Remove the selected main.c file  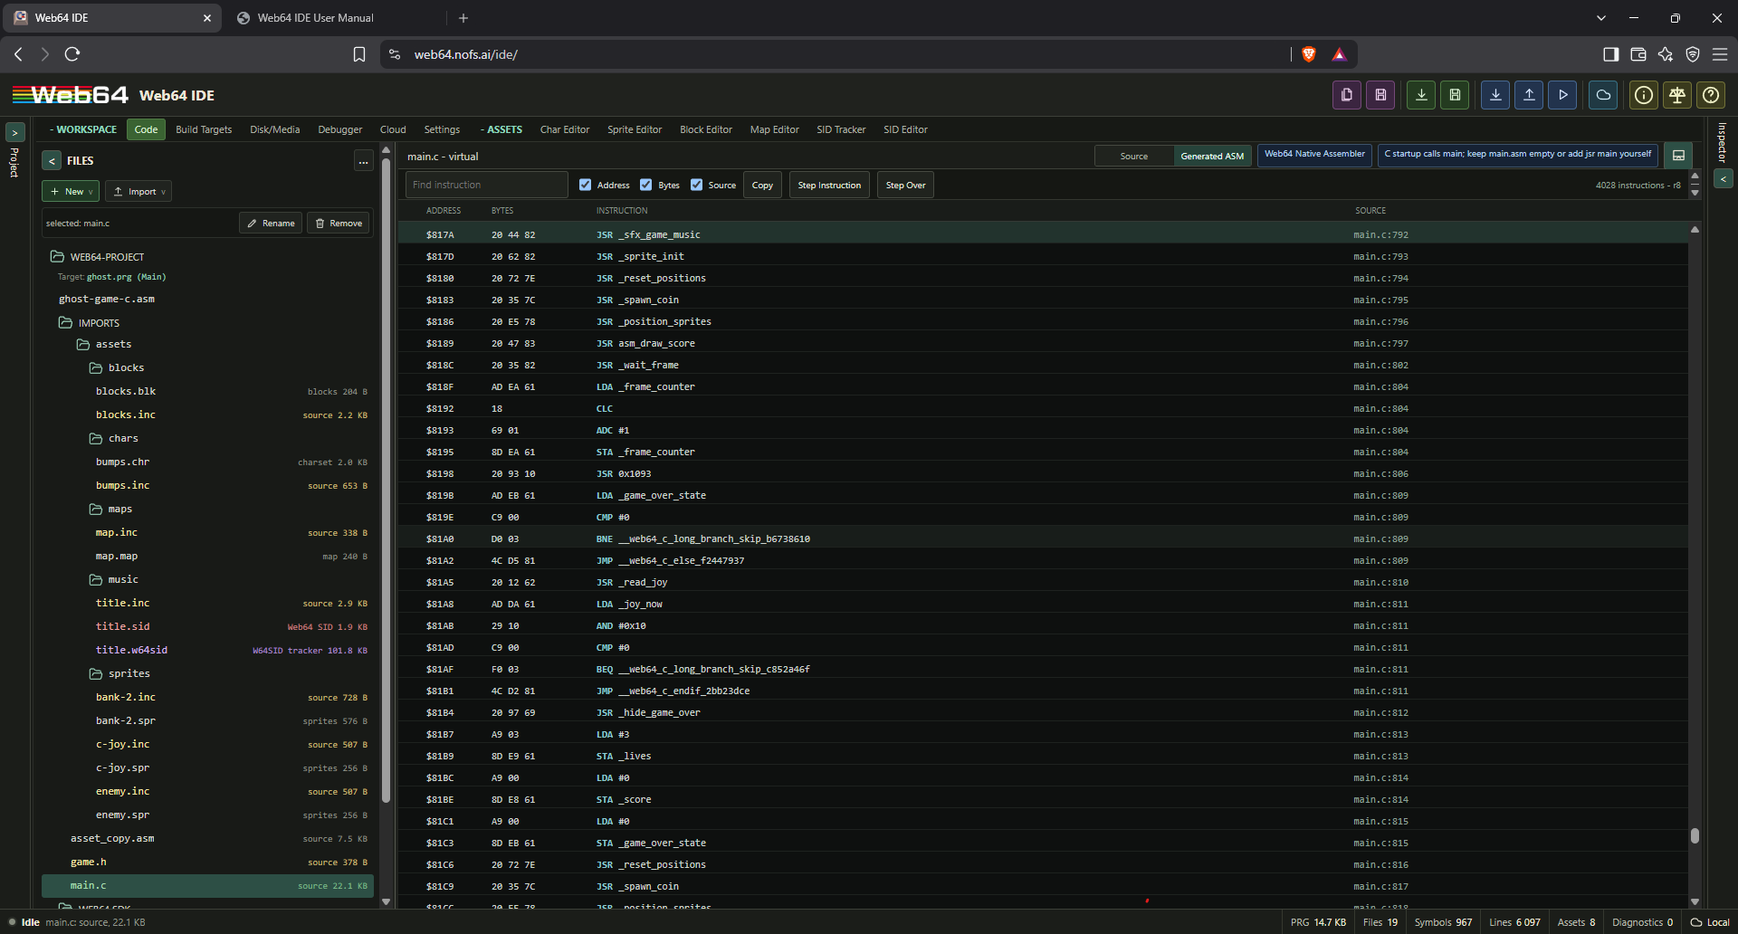pyautogui.click(x=339, y=223)
